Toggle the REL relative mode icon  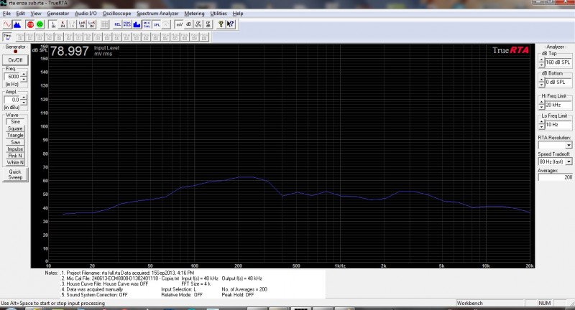(x=118, y=24)
